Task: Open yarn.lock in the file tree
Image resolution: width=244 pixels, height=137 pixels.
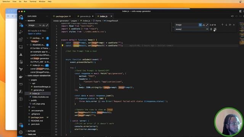Action: point(35,124)
